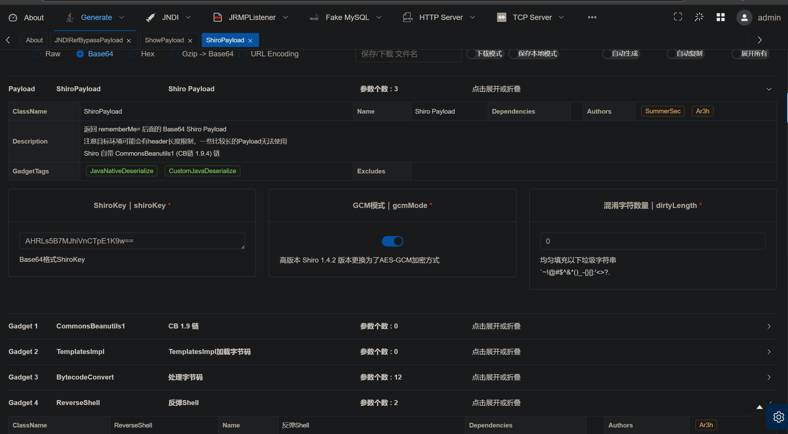The width and height of the screenshot is (788, 434).
Task: Expand the Gadget 2 TemplatesImpl section
Action: (768, 351)
